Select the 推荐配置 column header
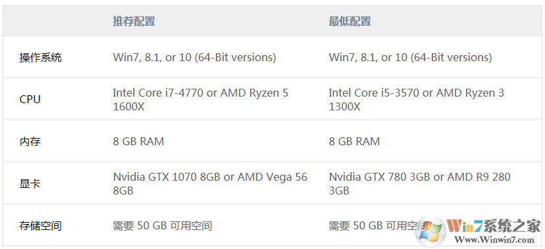Image resolution: width=545 pixels, height=249 pixels. coord(134,21)
